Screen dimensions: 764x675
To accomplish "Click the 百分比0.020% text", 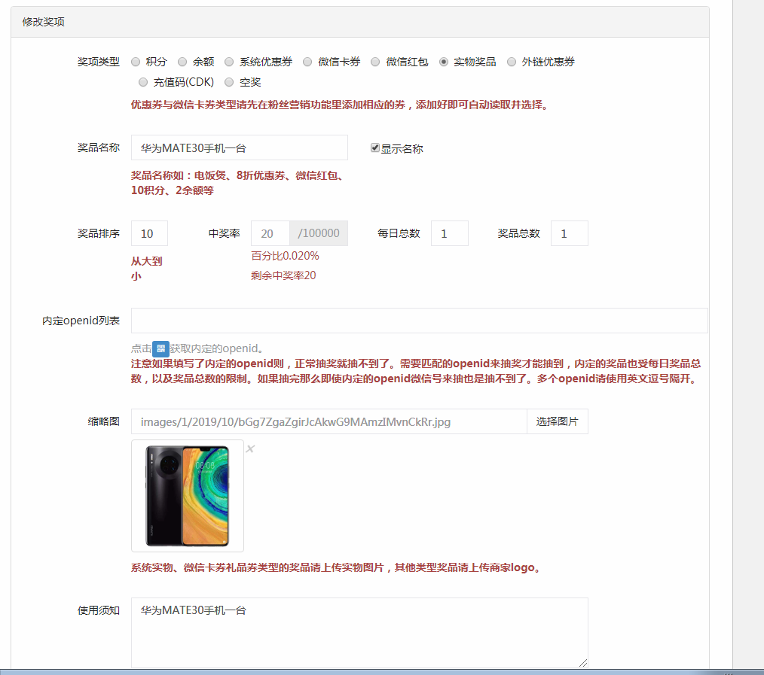I will click(x=285, y=256).
